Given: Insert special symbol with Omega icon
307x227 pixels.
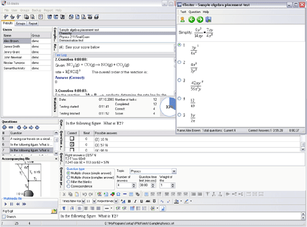Looking at the screenshot, I should pyautogui.click(x=119, y=194).
